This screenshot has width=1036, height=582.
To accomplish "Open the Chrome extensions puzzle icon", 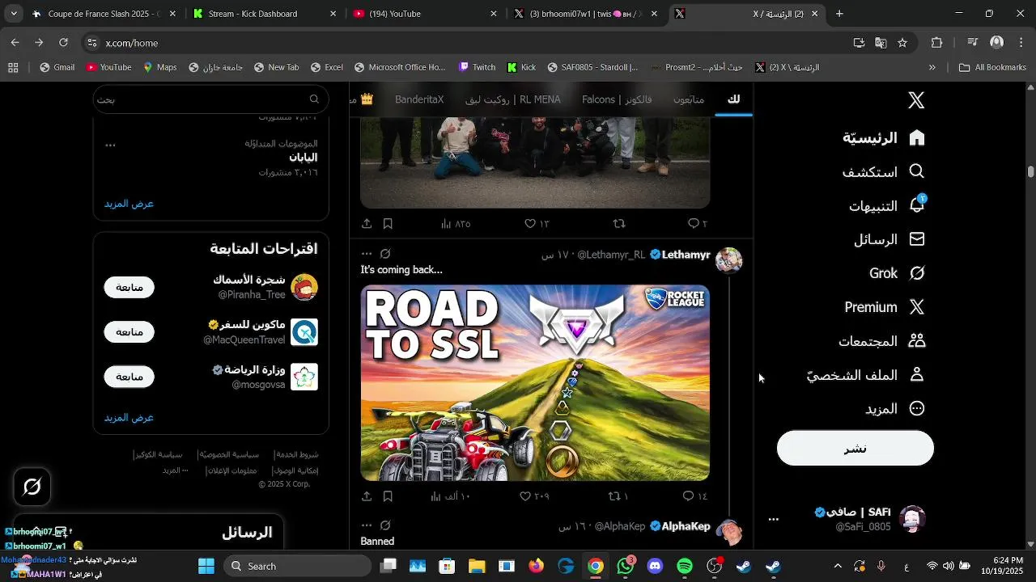I will click(x=937, y=42).
